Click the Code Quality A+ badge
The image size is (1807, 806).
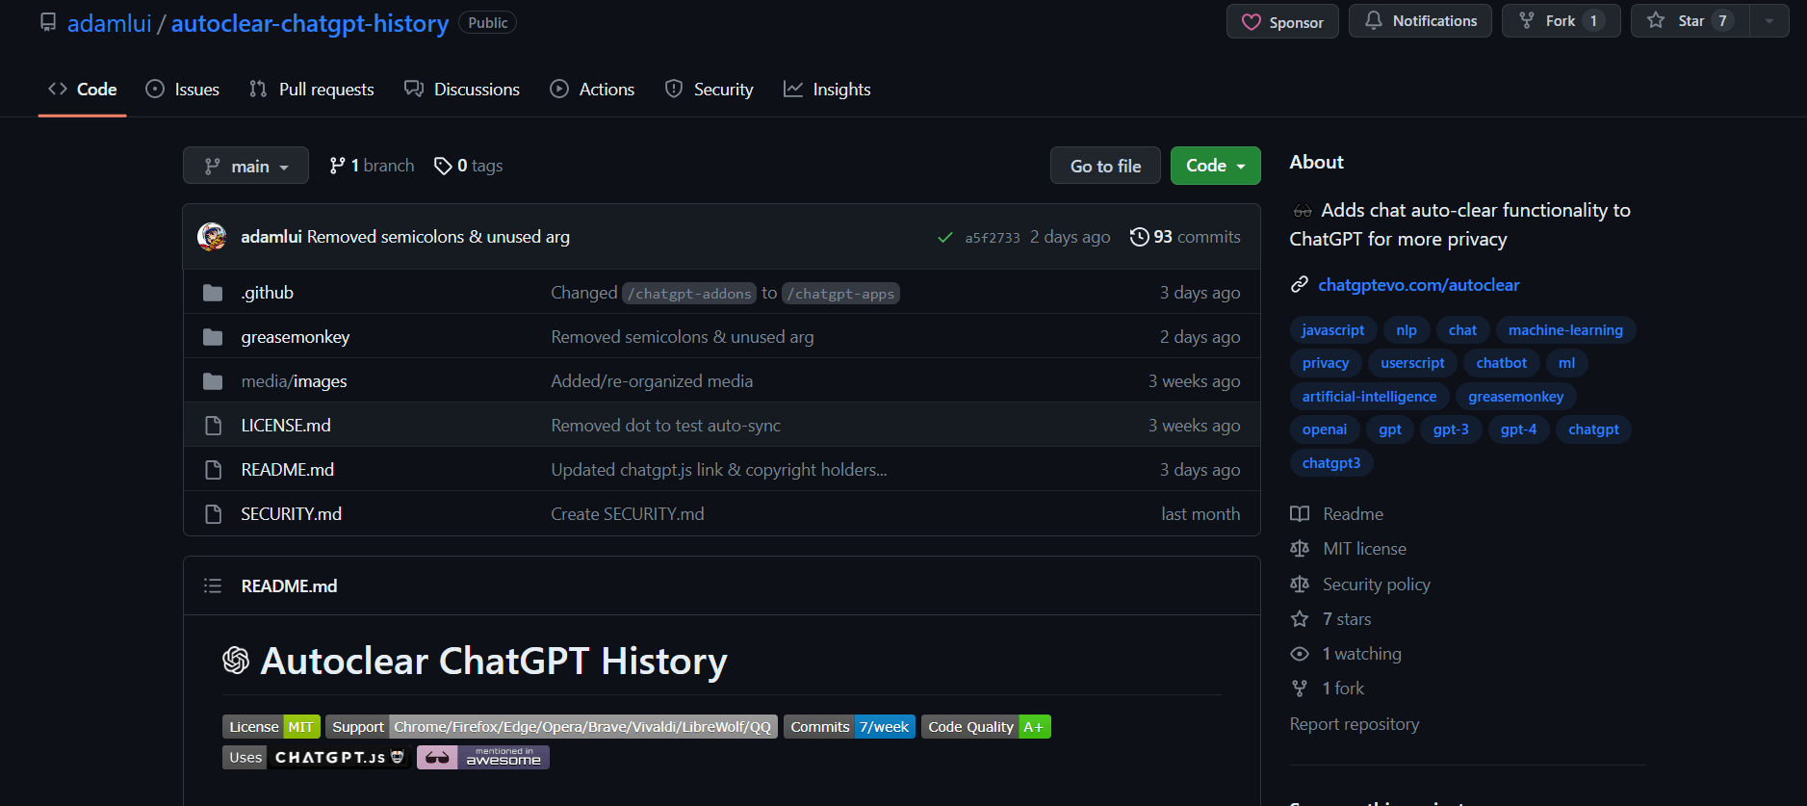tap(986, 727)
